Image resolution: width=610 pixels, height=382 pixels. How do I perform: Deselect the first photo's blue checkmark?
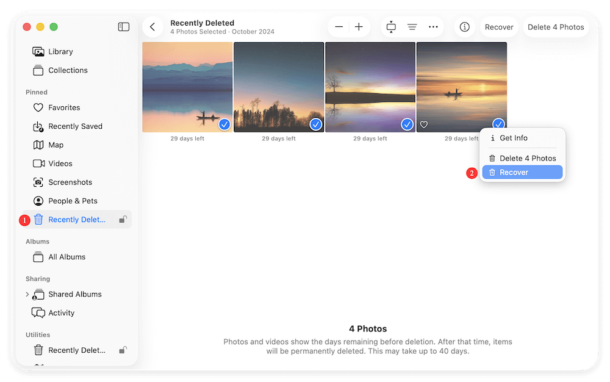click(224, 124)
